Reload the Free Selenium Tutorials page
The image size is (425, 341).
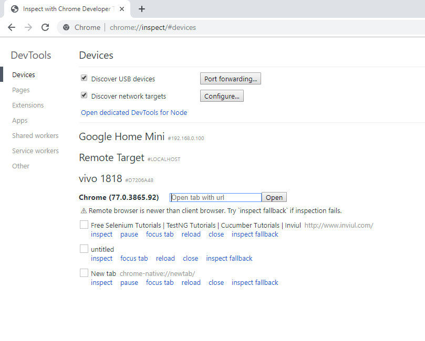pos(191,235)
